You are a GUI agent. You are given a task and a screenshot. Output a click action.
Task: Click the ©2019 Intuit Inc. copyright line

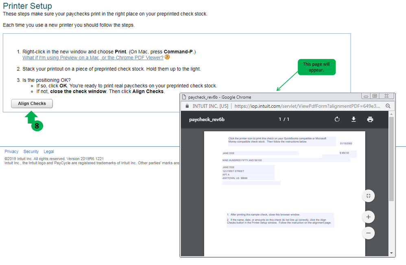point(54,159)
